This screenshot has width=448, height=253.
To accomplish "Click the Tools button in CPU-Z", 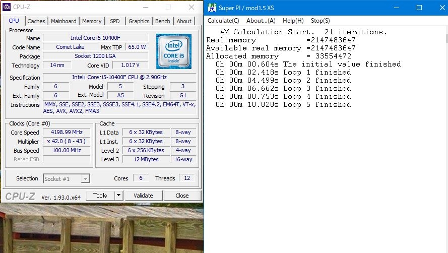I will pyautogui.click(x=100, y=196).
